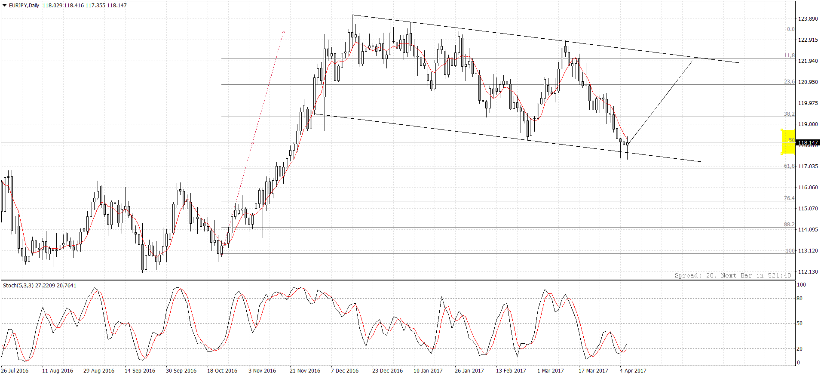Select the Fibonacci 11.8 level label
Screen dimensions: 821x376
(790, 55)
